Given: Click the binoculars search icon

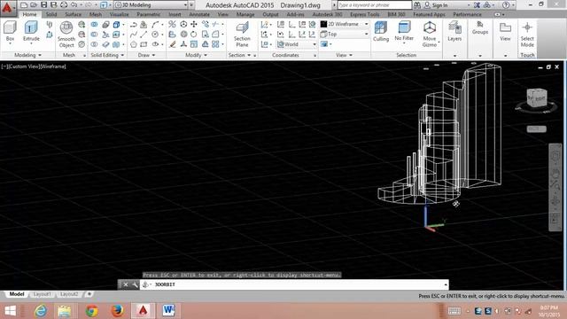Looking at the screenshot, I should point(417,5).
